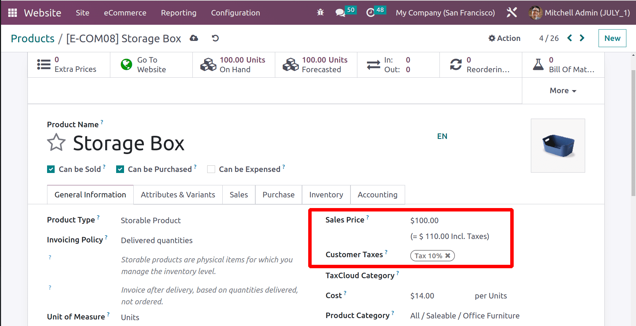Click the 4 / 26 record pager
The image size is (636, 326).
tap(549, 38)
